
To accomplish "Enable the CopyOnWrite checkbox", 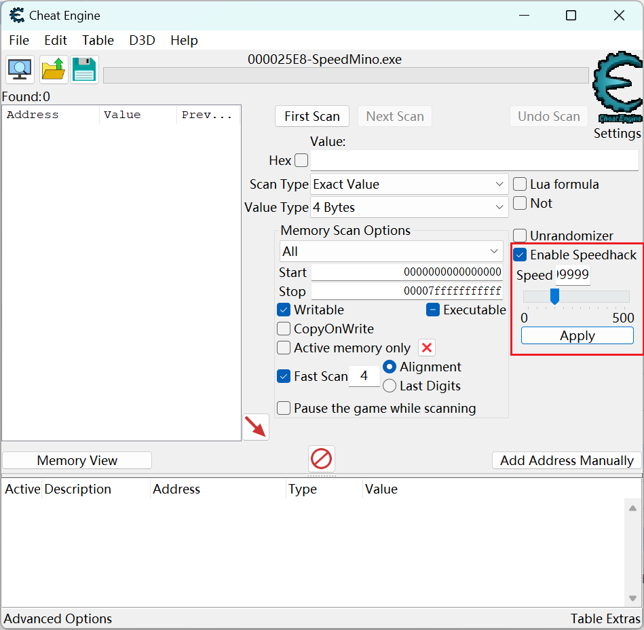I will (284, 329).
